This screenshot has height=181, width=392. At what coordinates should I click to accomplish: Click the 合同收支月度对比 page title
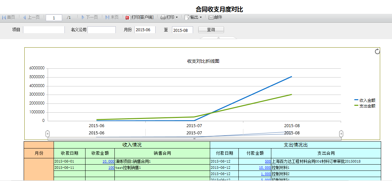(219, 10)
